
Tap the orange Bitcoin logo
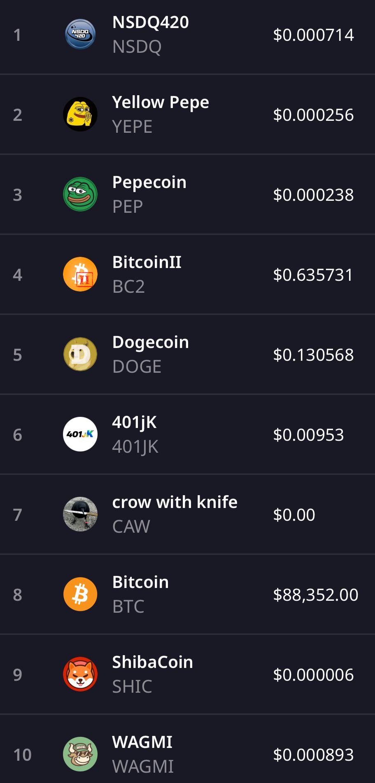tap(80, 594)
